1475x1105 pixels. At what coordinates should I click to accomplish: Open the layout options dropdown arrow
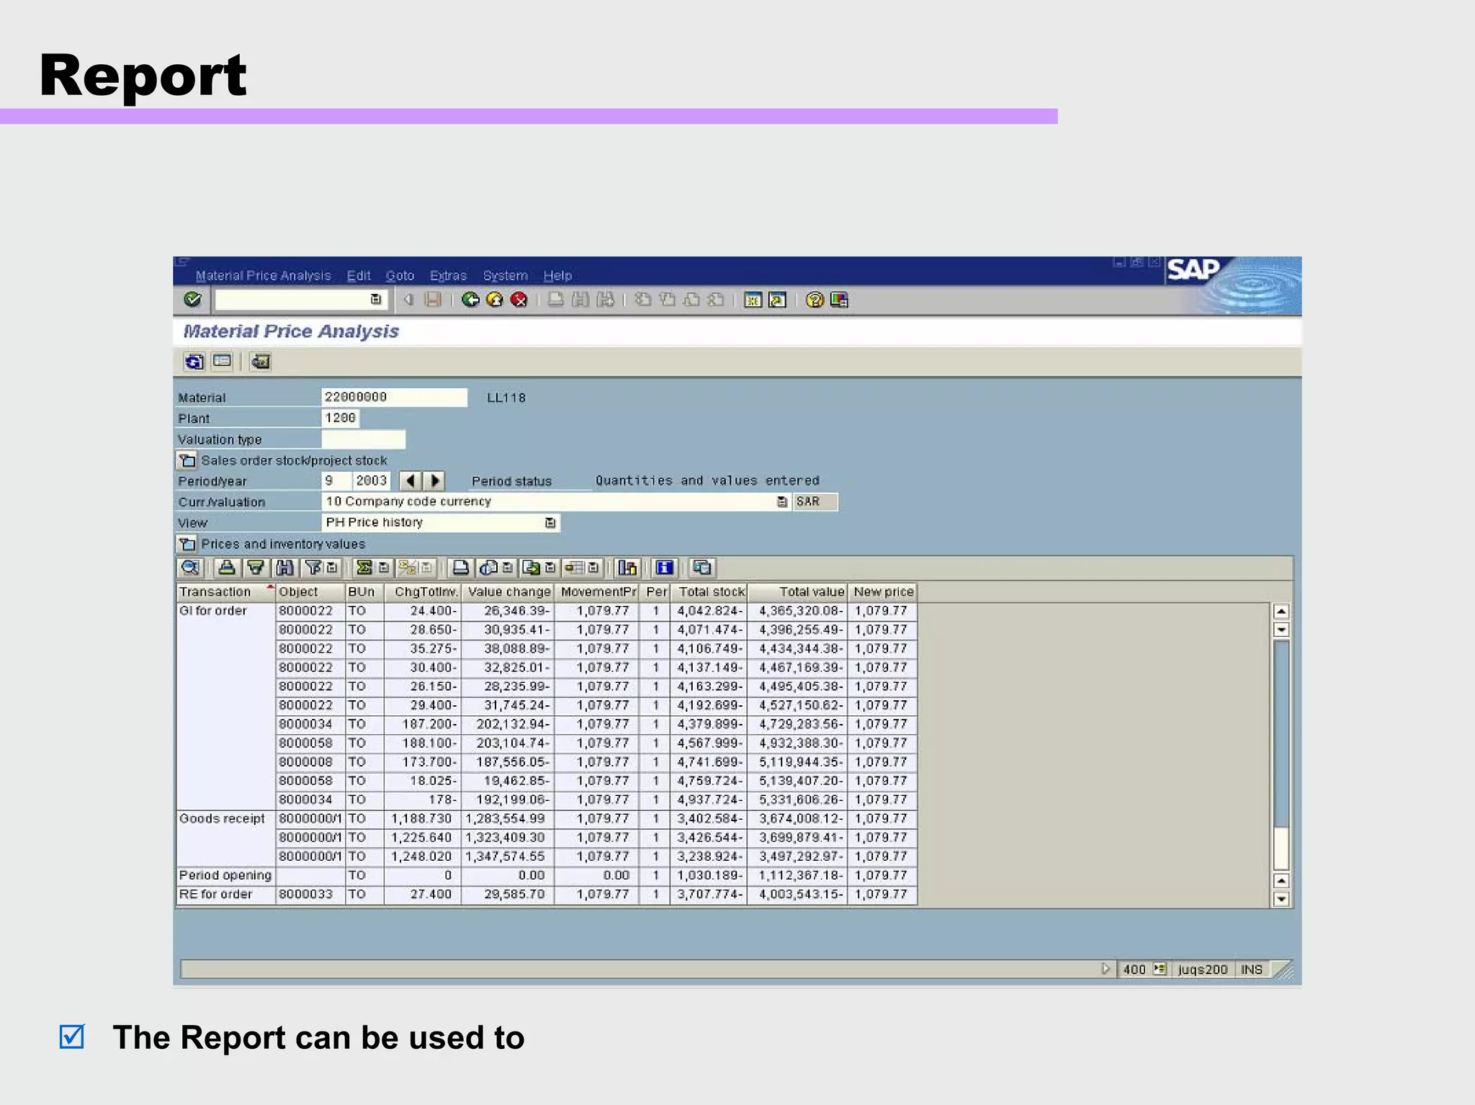(x=593, y=568)
